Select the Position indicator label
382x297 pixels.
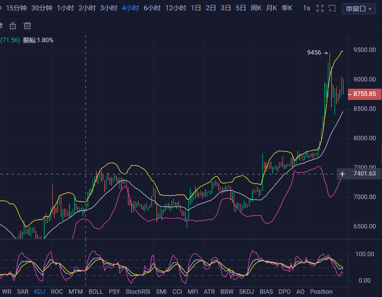click(x=321, y=292)
